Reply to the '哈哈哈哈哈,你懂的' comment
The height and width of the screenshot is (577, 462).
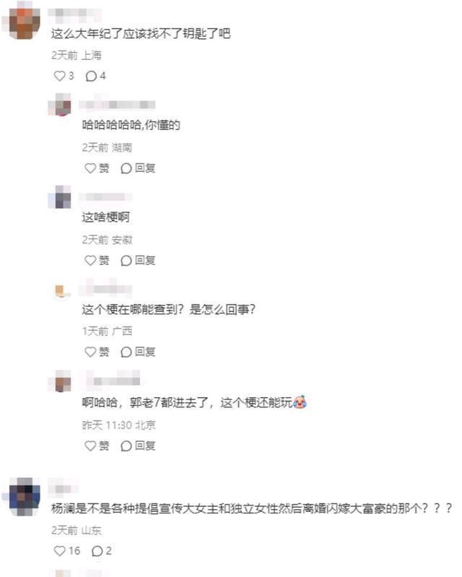click(x=138, y=168)
